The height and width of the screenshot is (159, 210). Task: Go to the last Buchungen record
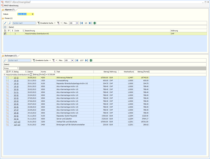click(86, 60)
